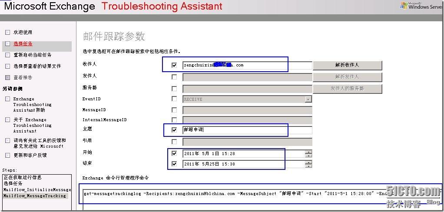Click the 主题 text field containing 邮箱申请

[247, 130]
